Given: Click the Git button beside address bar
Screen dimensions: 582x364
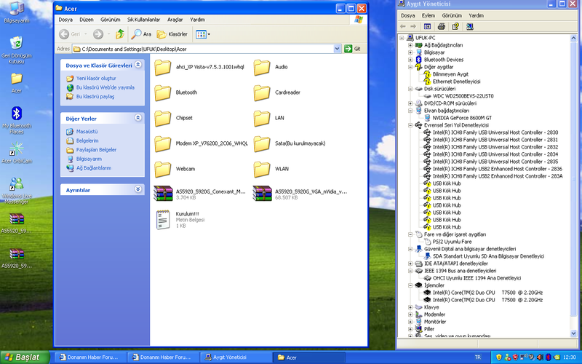Looking at the screenshot, I should click(x=353, y=49).
